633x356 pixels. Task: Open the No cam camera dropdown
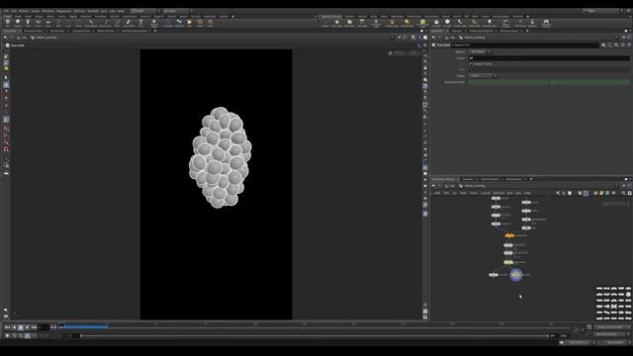(x=413, y=52)
